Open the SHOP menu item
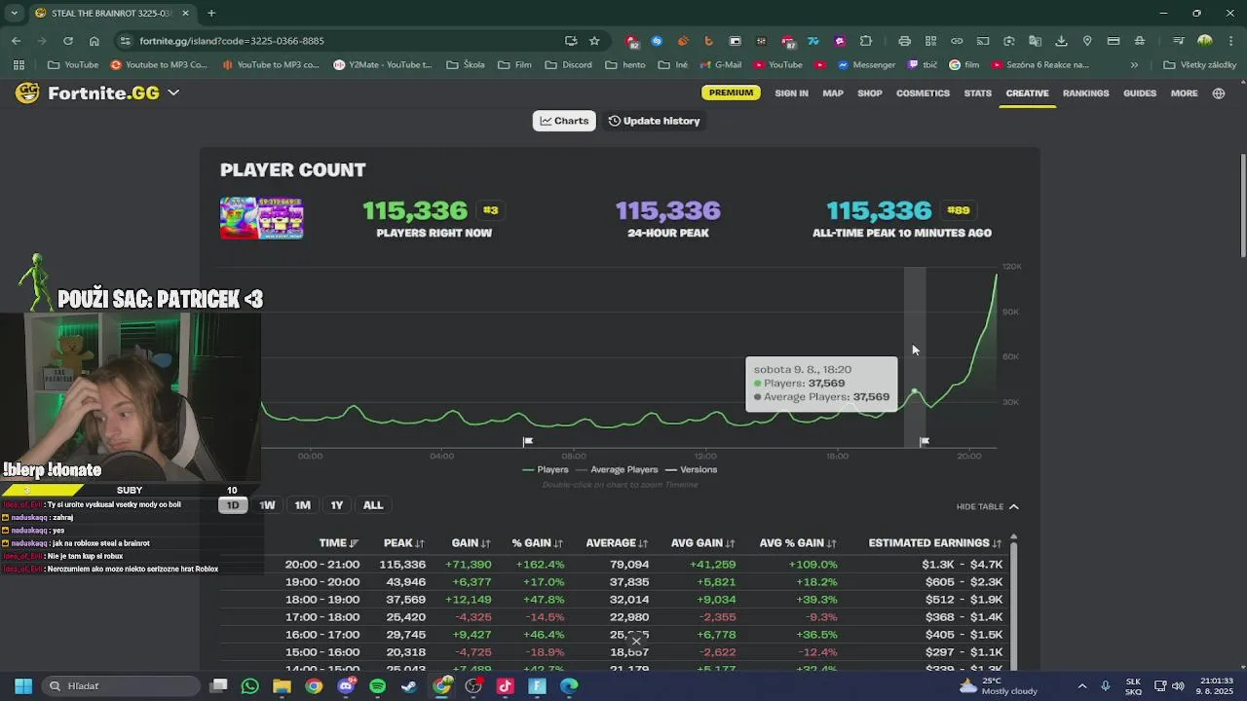The image size is (1247, 701). pos(870,93)
